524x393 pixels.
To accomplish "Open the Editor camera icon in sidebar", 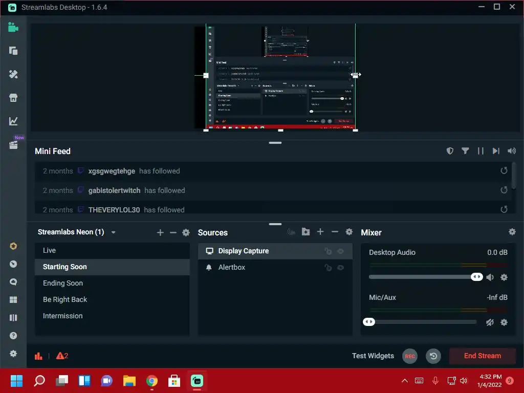I will 13,27.
